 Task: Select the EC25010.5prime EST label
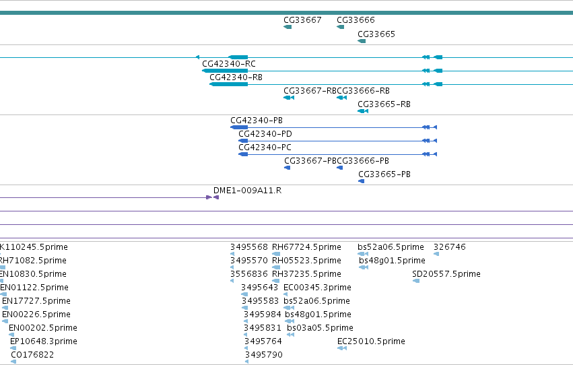(371, 341)
